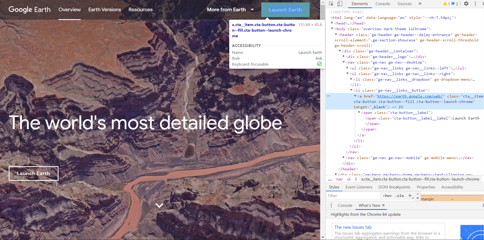The height and width of the screenshot is (240, 484).
Task: Collapse the ge-nav__links__button li
Action: click(351, 90)
